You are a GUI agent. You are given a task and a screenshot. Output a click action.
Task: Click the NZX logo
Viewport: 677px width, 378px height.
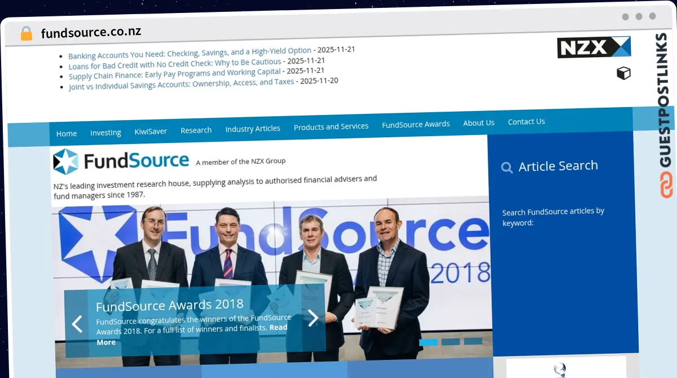click(594, 47)
